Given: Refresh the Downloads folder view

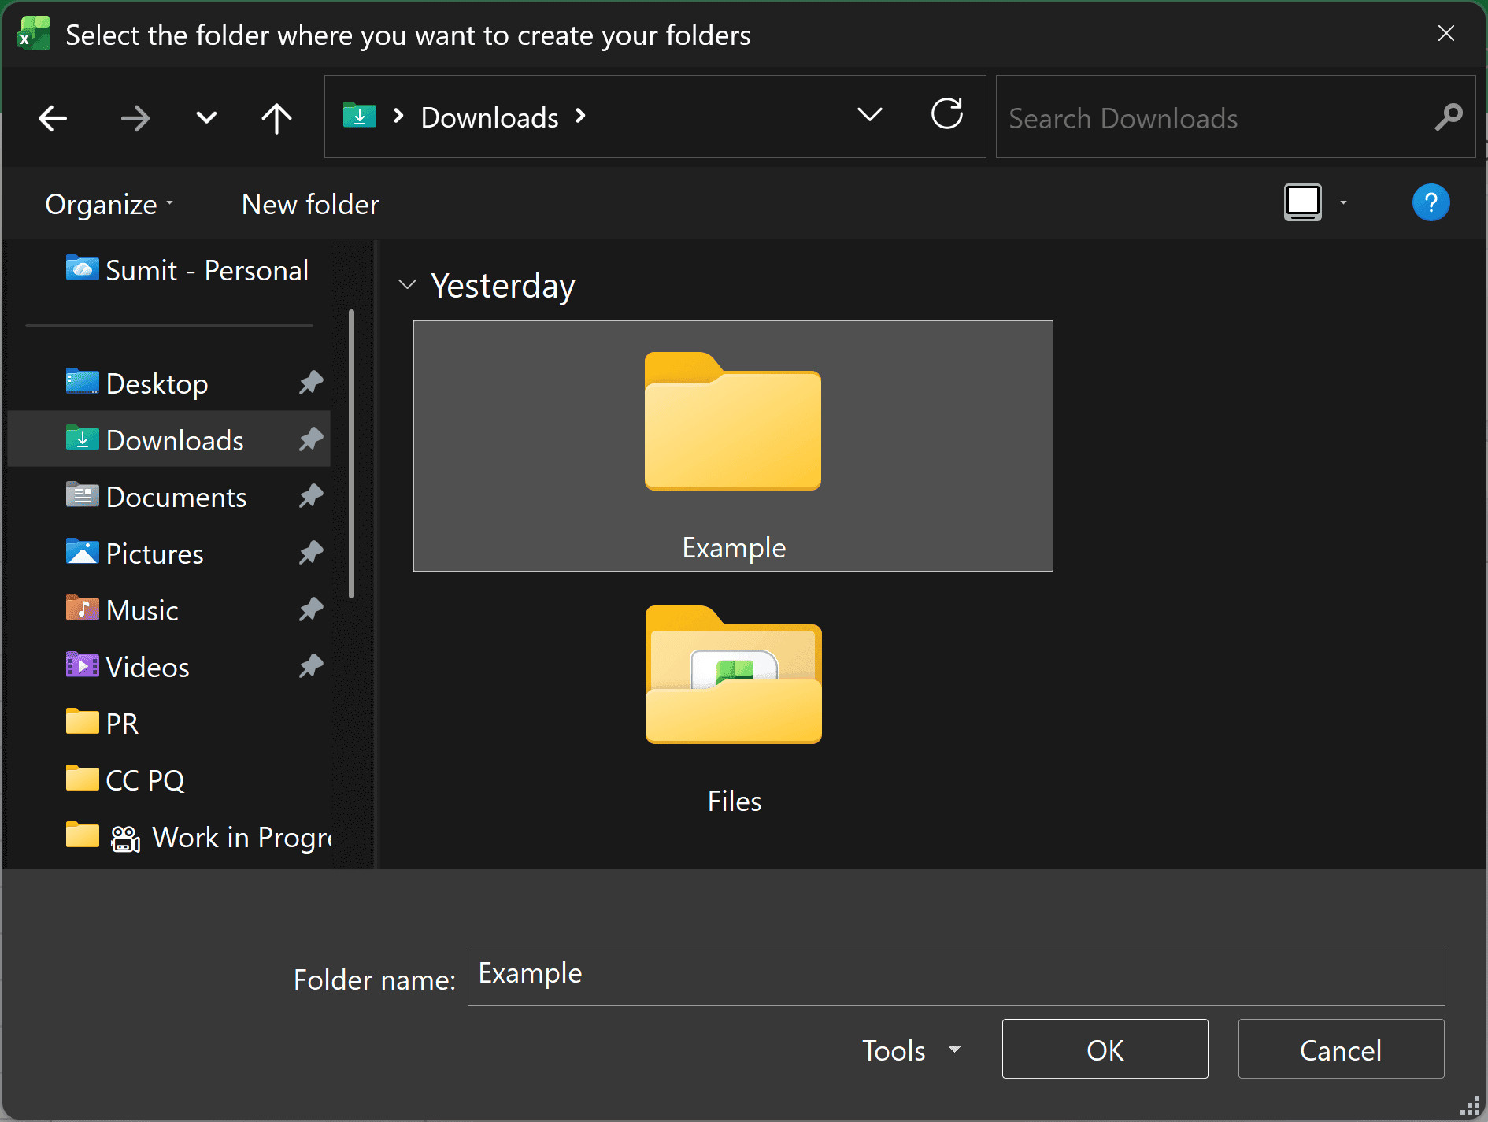Looking at the screenshot, I should coord(947,115).
